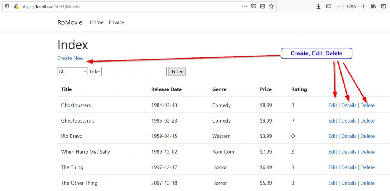Edit the Ghostbusters movie entry
This screenshot has width=390, height=191.
(x=332, y=105)
